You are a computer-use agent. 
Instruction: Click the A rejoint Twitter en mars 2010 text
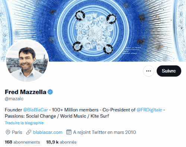pos(105,132)
